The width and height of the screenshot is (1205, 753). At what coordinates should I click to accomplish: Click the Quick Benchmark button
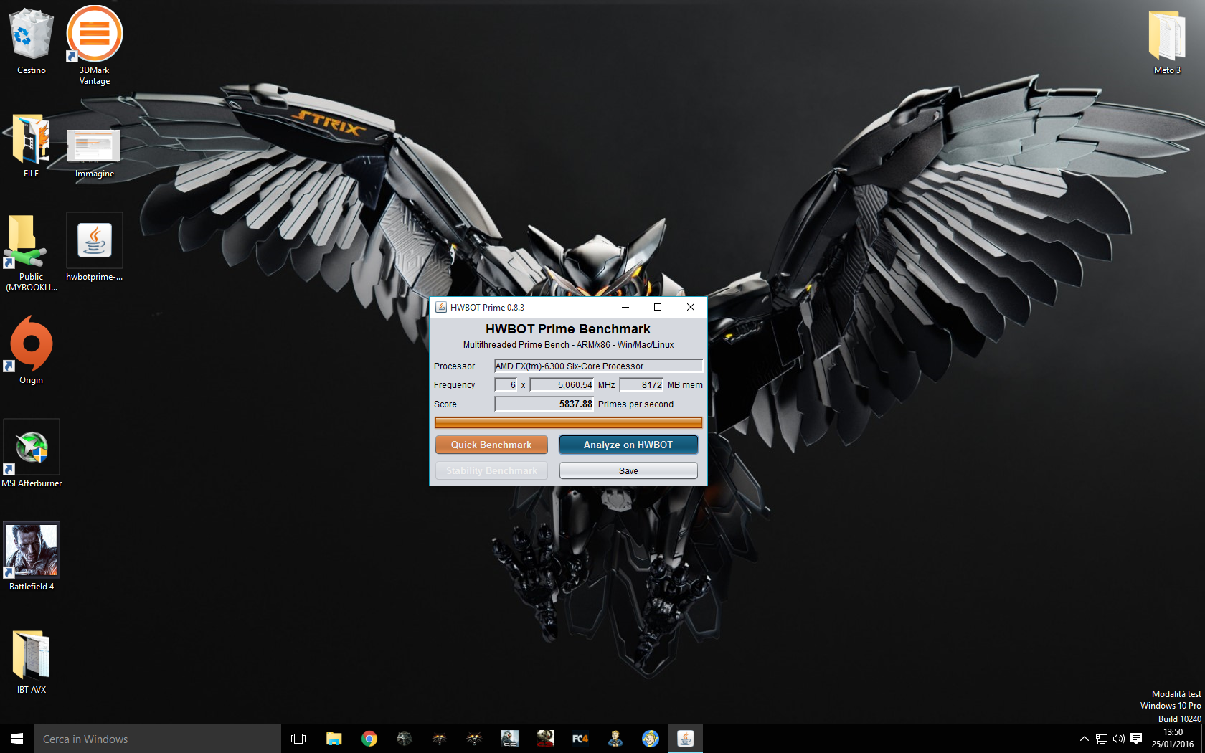coord(491,445)
